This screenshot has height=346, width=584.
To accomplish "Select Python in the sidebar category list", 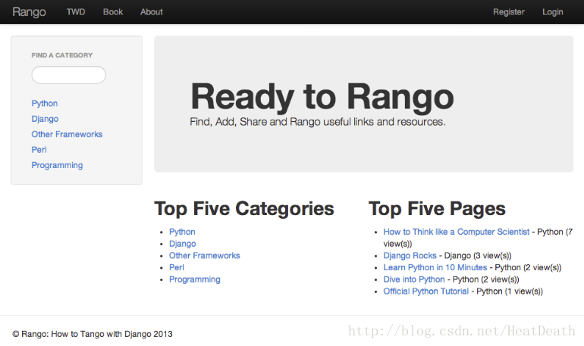I will [x=45, y=104].
